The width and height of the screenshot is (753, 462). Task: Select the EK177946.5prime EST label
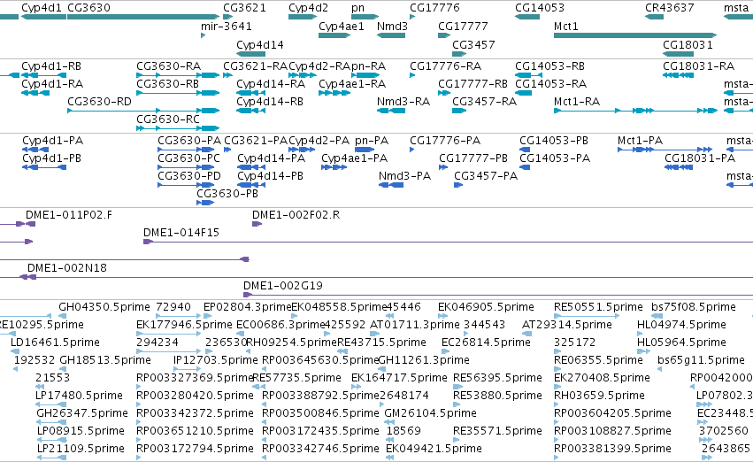coord(184,324)
